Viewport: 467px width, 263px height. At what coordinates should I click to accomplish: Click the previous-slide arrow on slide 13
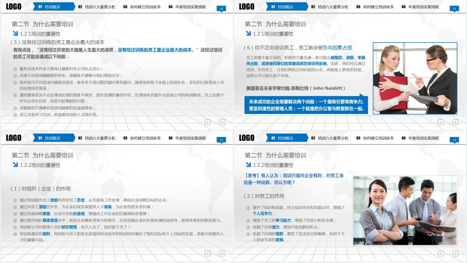point(441,253)
